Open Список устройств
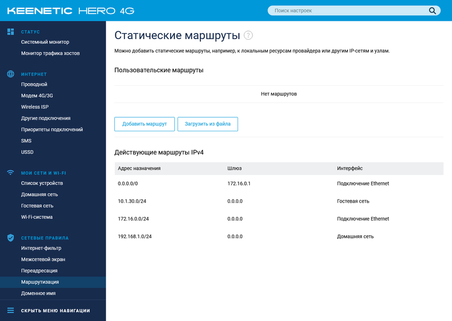This screenshot has width=452, height=321. (x=42, y=183)
